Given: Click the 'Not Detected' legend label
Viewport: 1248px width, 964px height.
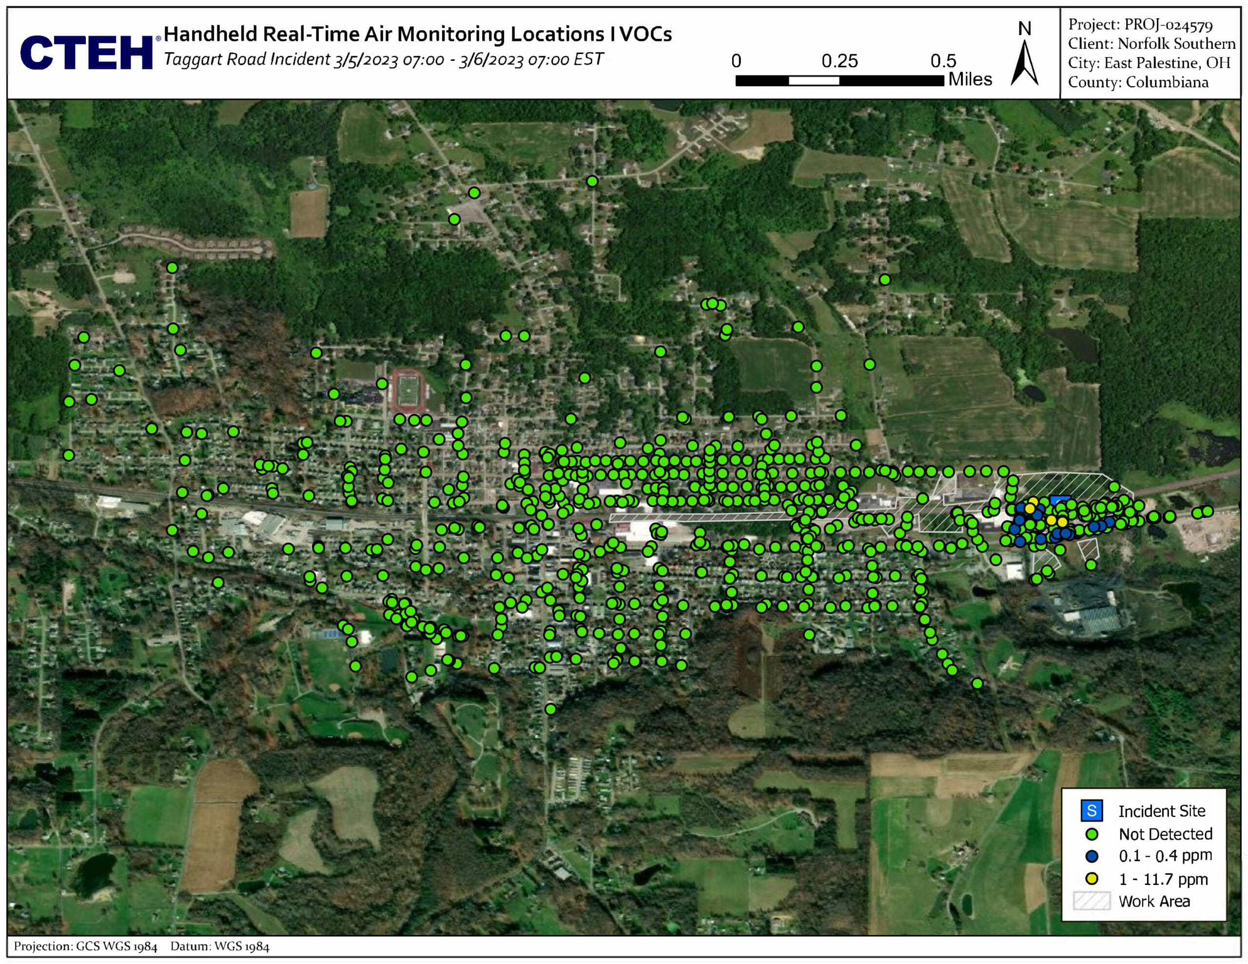Looking at the screenshot, I should [1165, 834].
